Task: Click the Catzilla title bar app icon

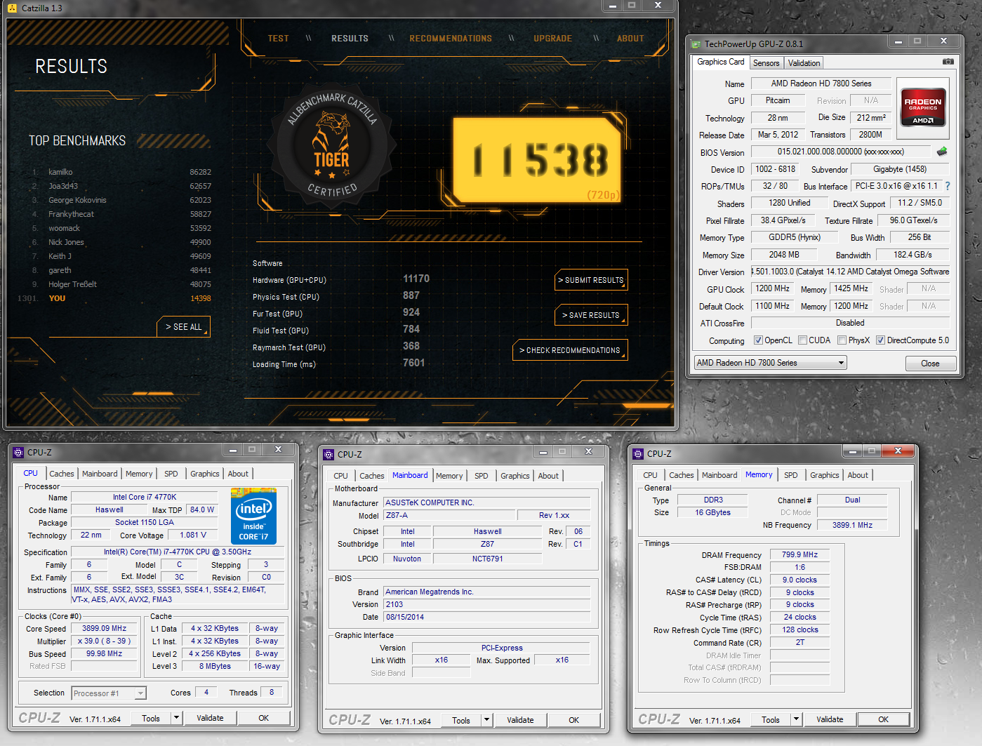Action: point(12,8)
